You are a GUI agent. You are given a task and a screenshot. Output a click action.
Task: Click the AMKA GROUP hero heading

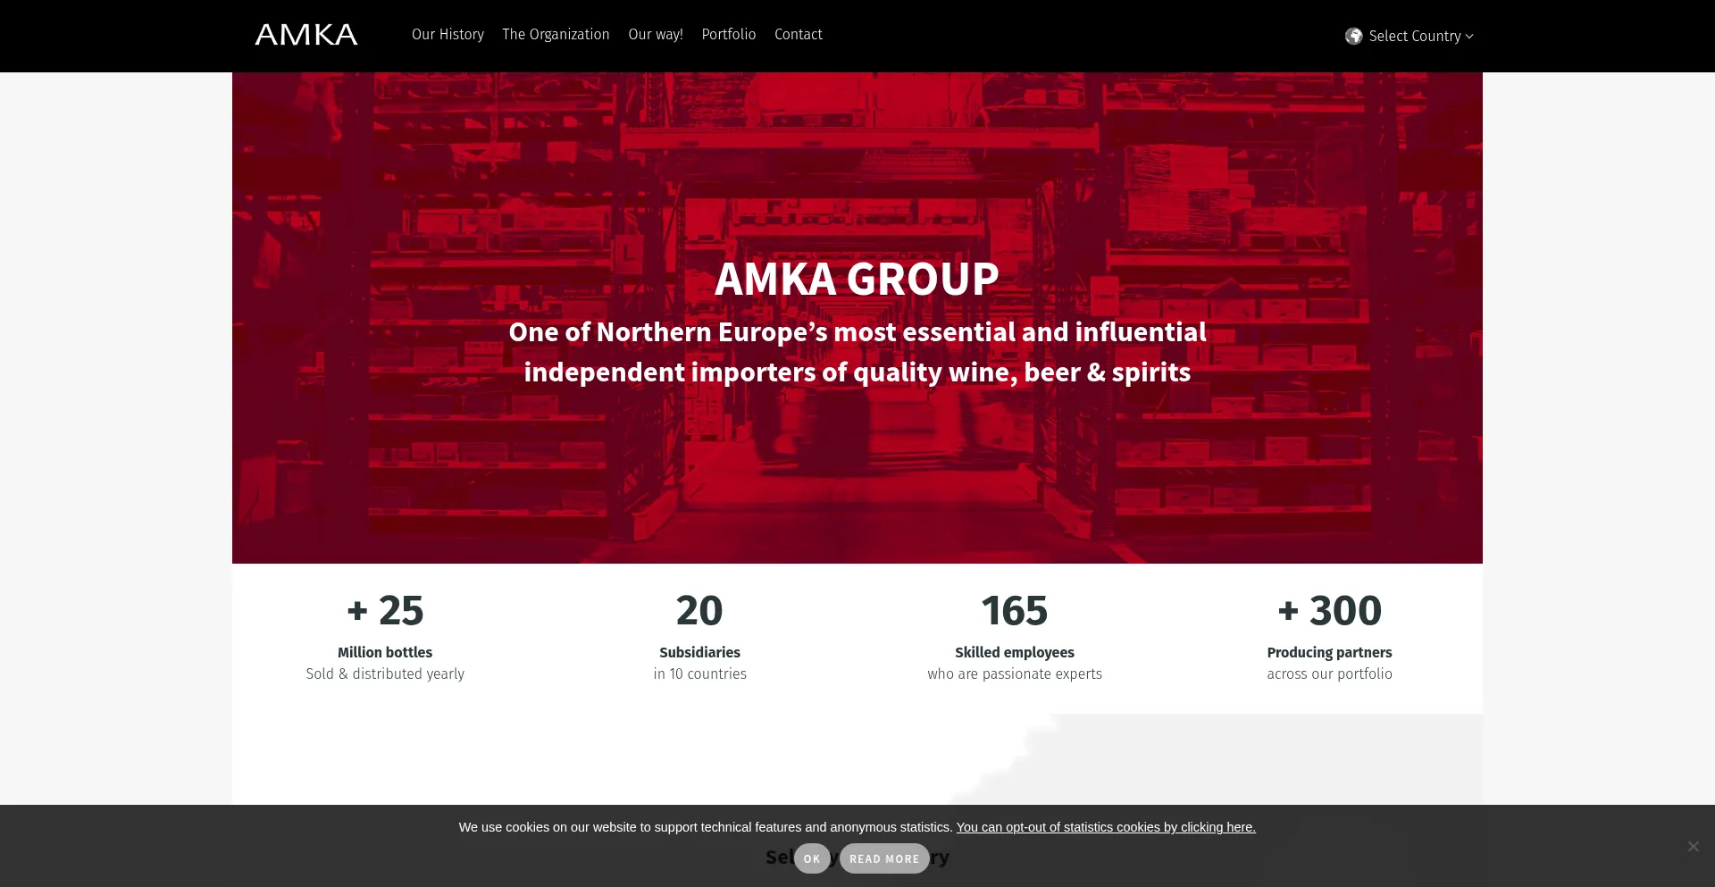point(857,279)
